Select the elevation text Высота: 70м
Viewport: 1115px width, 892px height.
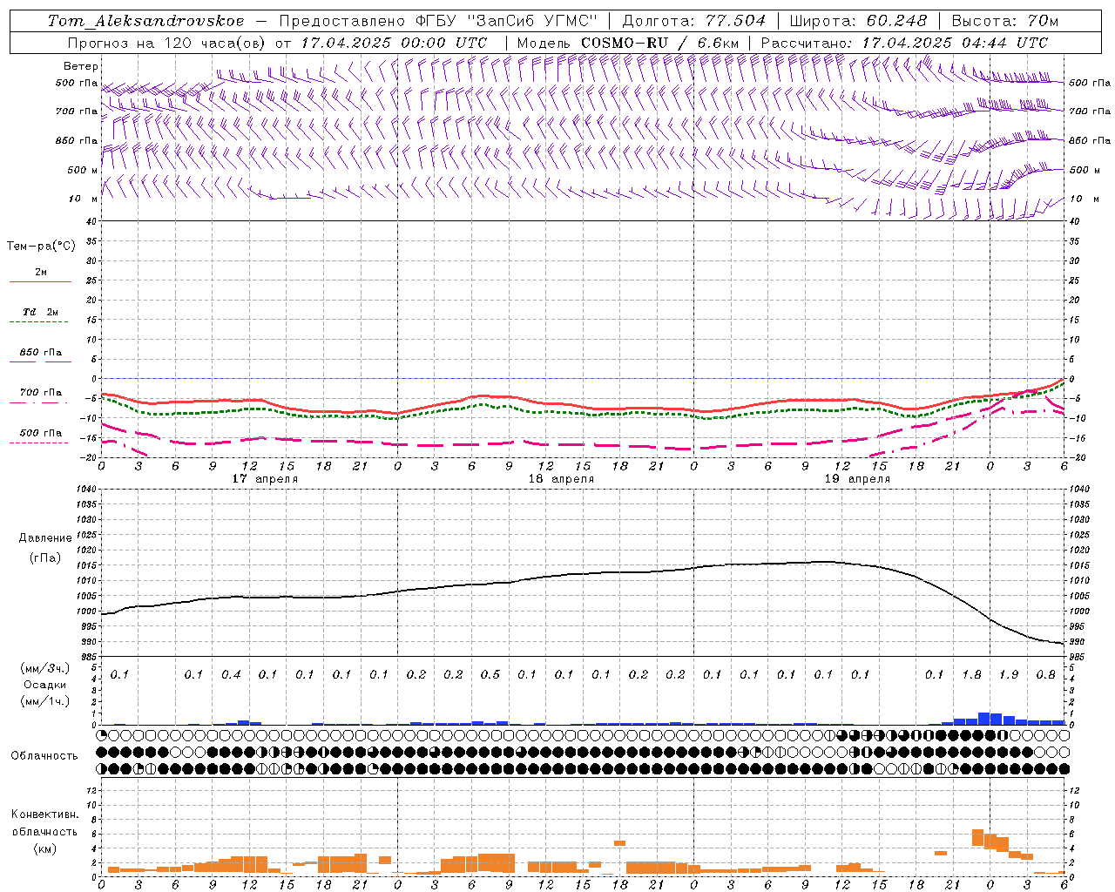point(1004,21)
